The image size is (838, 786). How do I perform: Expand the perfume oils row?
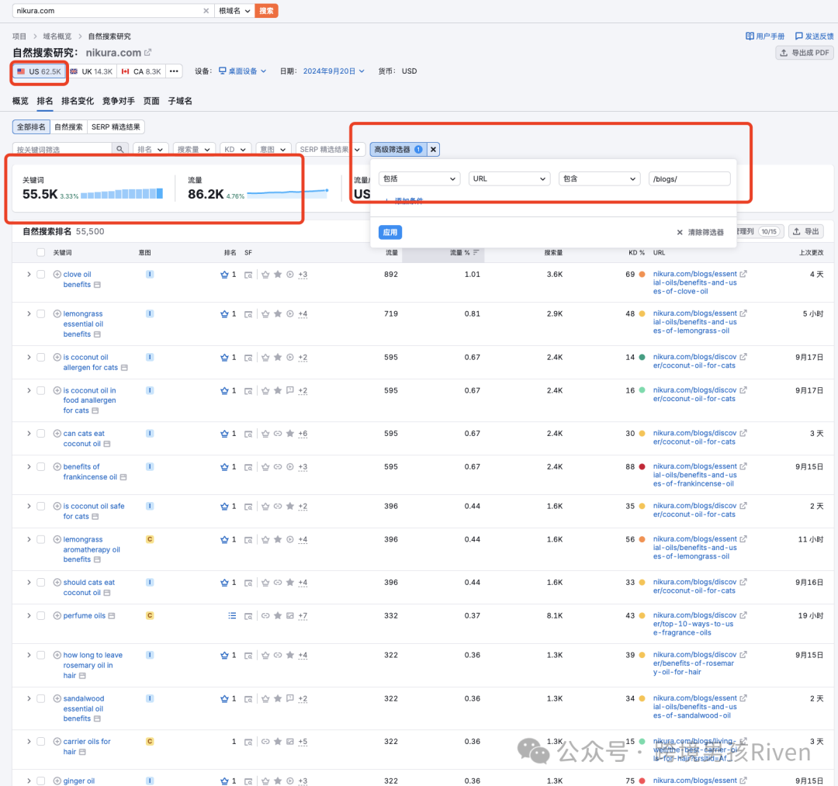pyautogui.click(x=29, y=616)
